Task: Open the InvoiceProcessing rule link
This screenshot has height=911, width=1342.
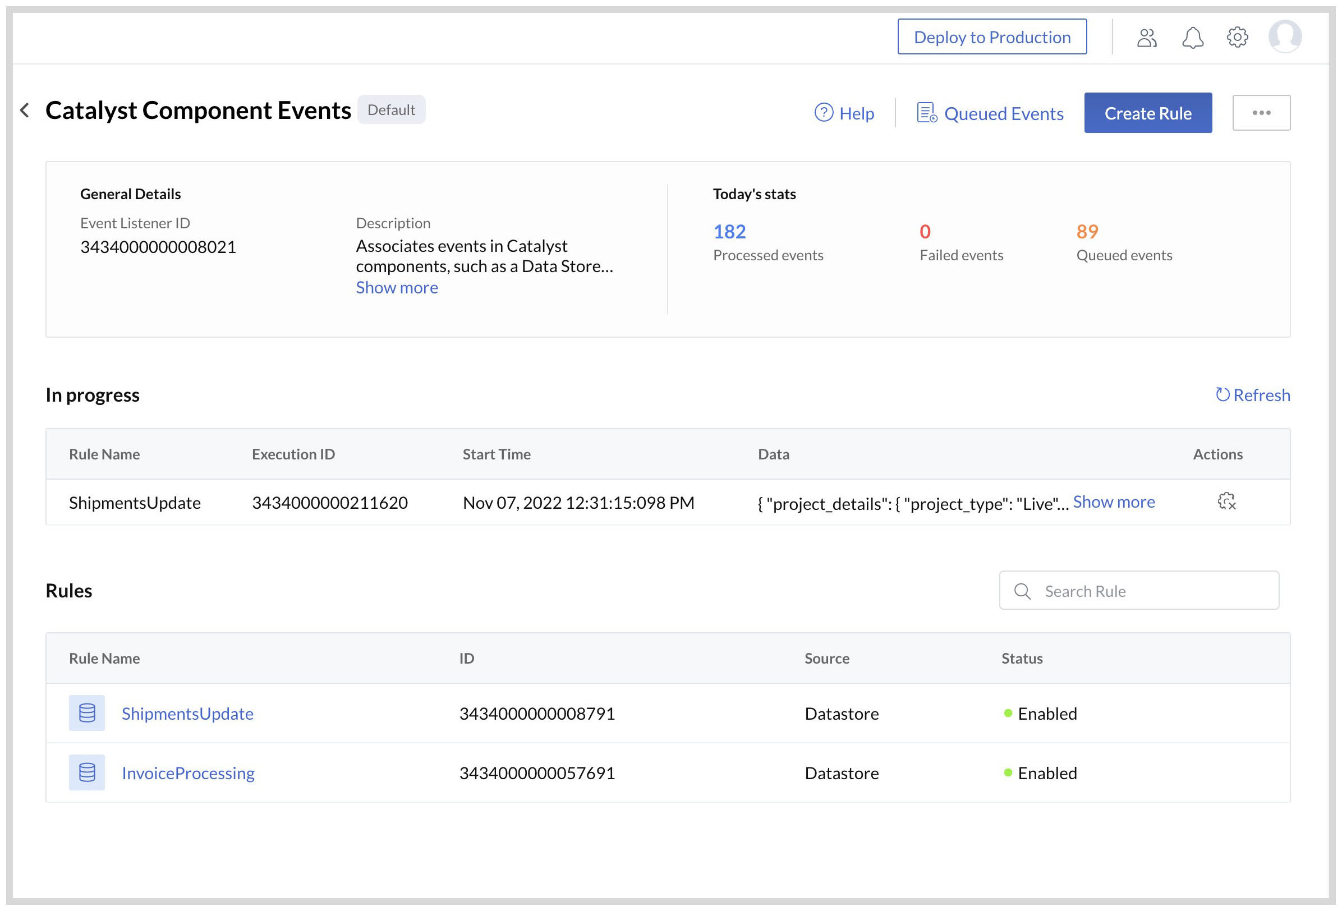Action: (x=188, y=772)
